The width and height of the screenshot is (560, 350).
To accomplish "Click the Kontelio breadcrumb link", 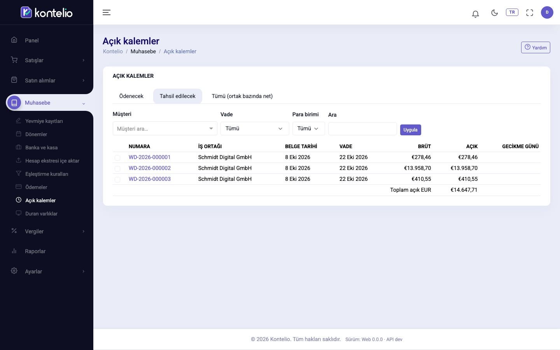I will [x=113, y=51].
